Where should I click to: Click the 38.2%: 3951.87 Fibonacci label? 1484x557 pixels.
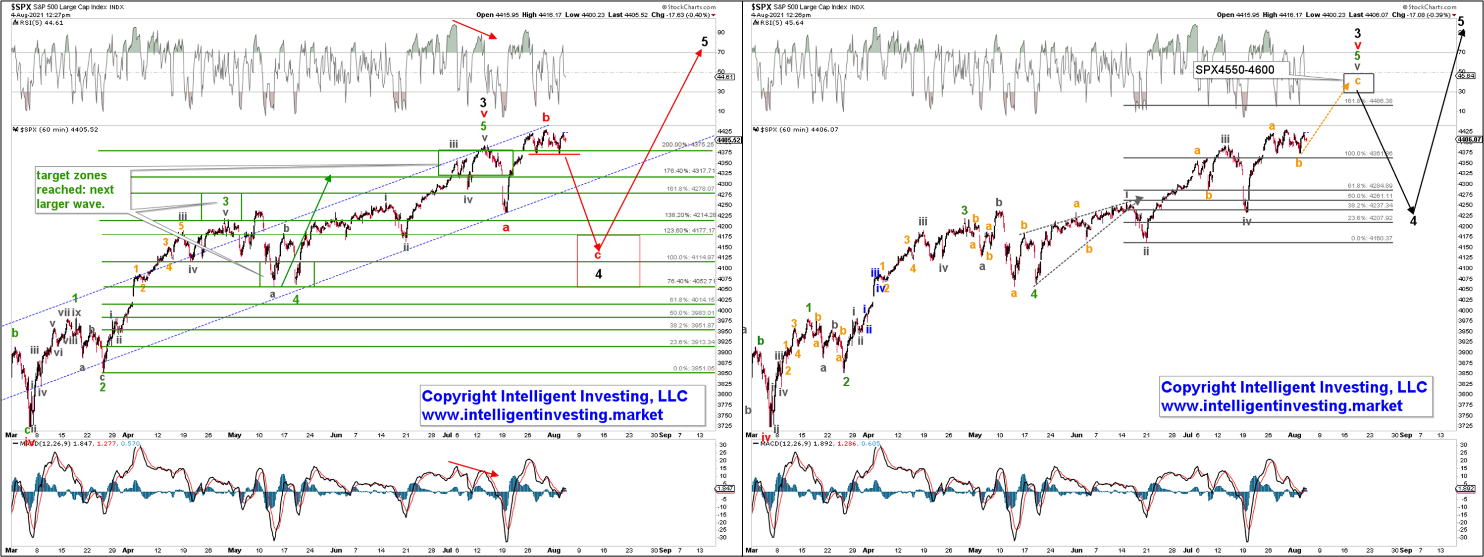(692, 325)
